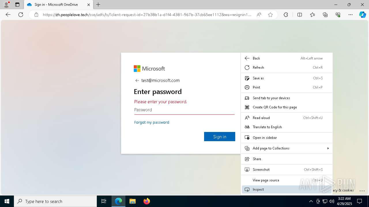Open the tab actions menu icon

(x=17, y=5)
